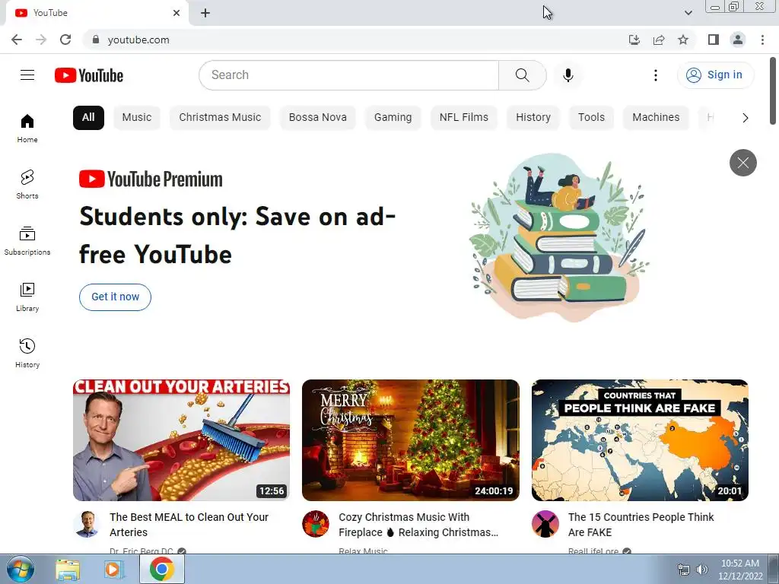
Task: Open Library in sidebar
Action: pyautogui.click(x=27, y=297)
